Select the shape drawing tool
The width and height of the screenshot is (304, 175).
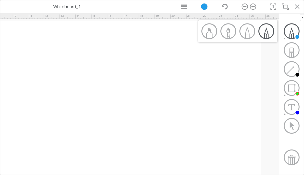[291, 88]
